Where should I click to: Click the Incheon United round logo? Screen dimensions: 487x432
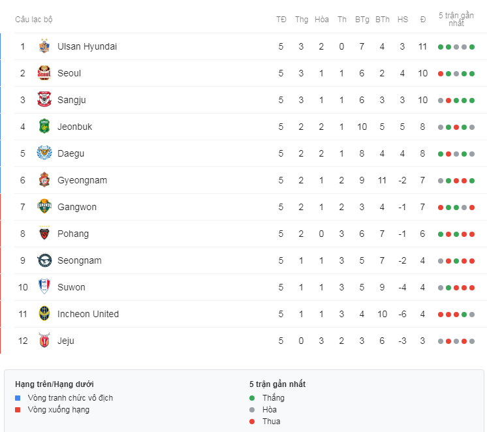pos(44,313)
